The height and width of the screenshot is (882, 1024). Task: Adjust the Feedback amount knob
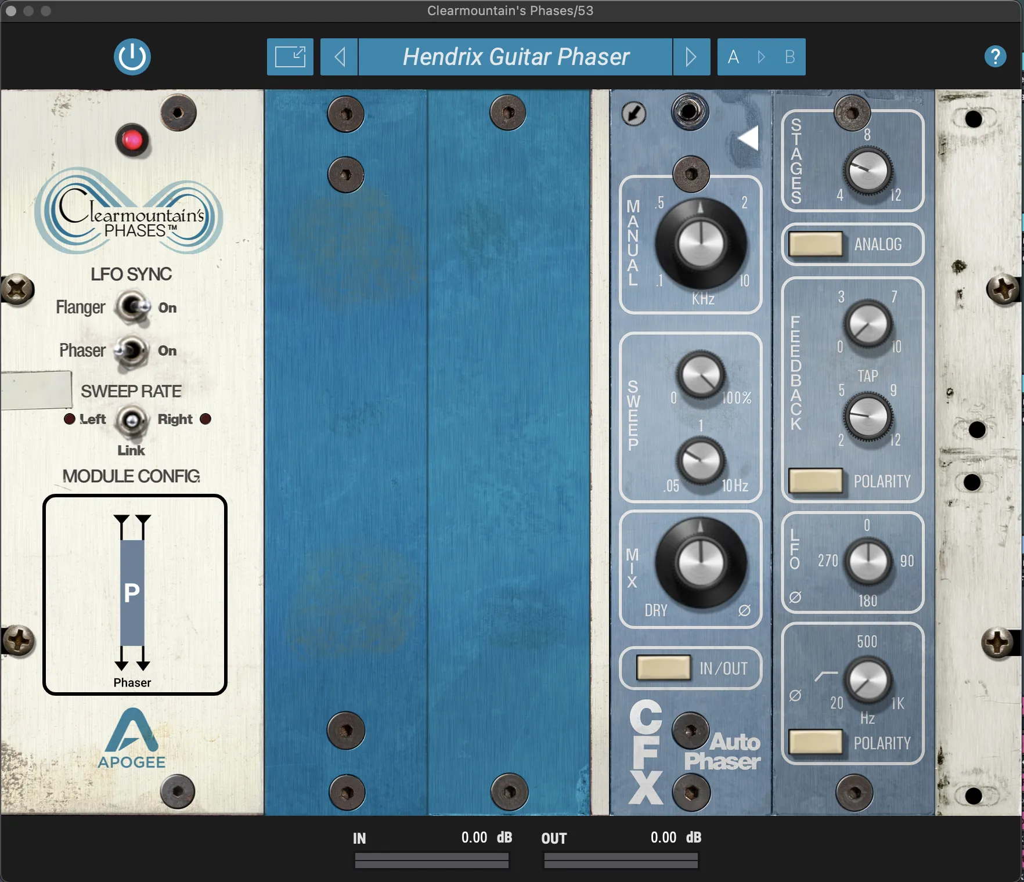(x=868, y=323)
